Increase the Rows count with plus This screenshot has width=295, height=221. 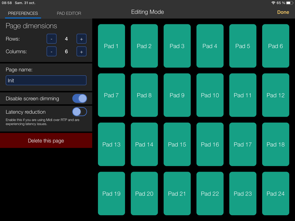[81, 39]
